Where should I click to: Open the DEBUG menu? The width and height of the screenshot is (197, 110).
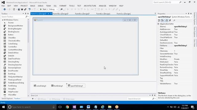40,6
